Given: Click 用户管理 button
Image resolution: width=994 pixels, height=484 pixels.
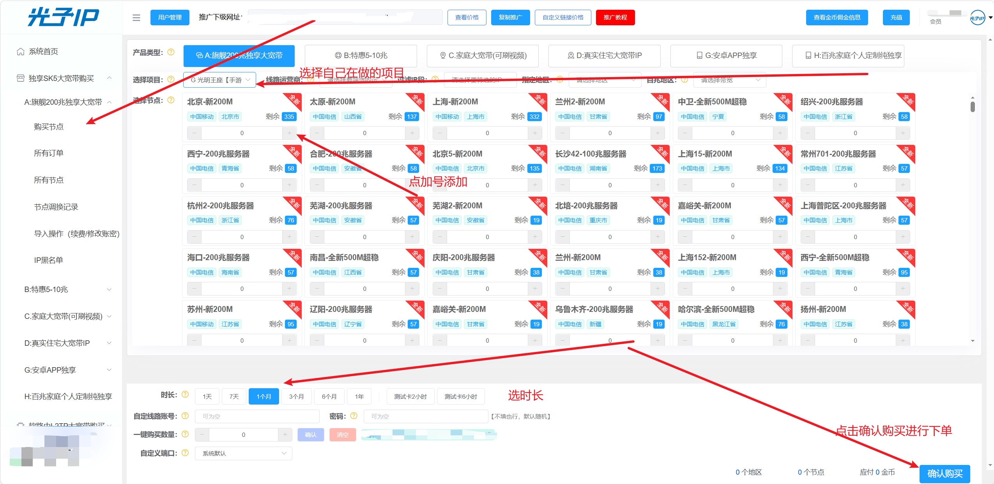Looking at the screenshot, I should 170,18.
